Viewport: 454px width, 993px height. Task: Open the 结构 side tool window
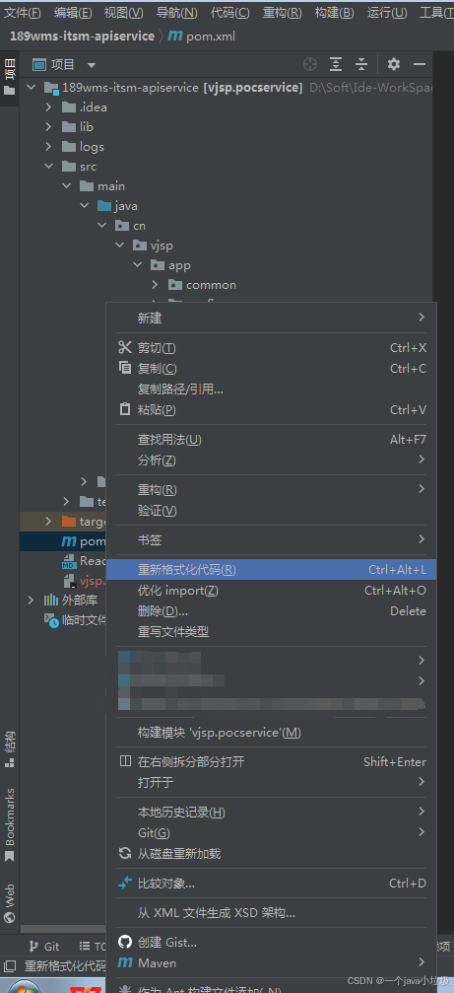tap(10, 749)
